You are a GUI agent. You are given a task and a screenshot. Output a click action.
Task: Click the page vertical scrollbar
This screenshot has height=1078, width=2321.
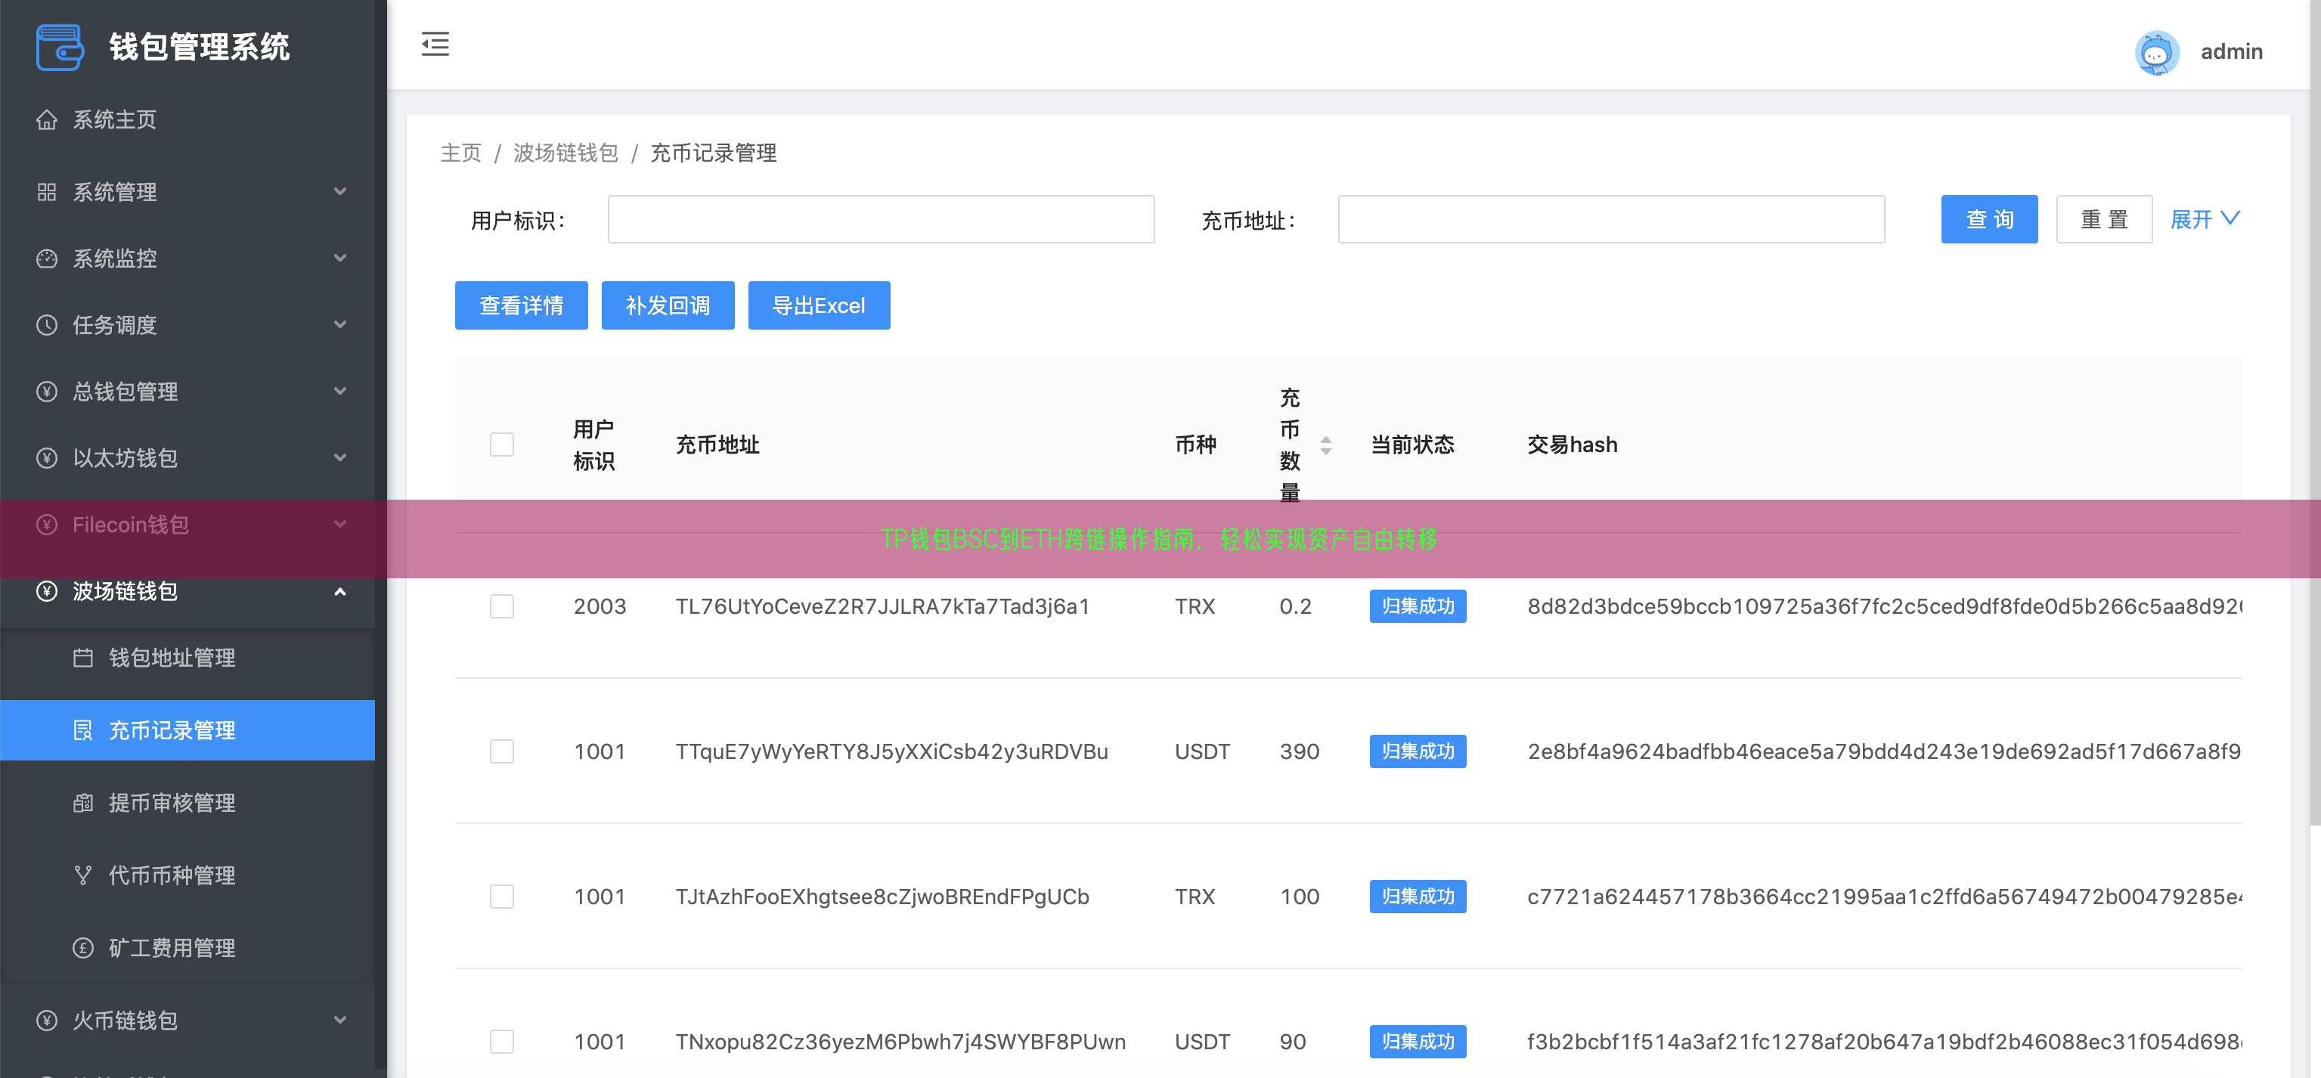coord(2315,413)
